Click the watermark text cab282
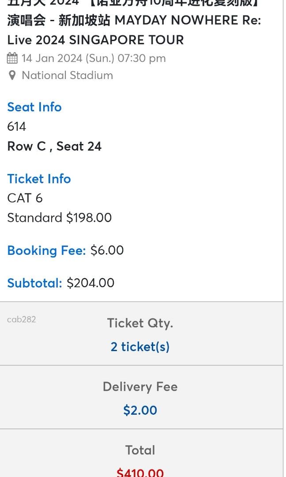This screenshot has width=286, height=477. click(x=21, y=319)
